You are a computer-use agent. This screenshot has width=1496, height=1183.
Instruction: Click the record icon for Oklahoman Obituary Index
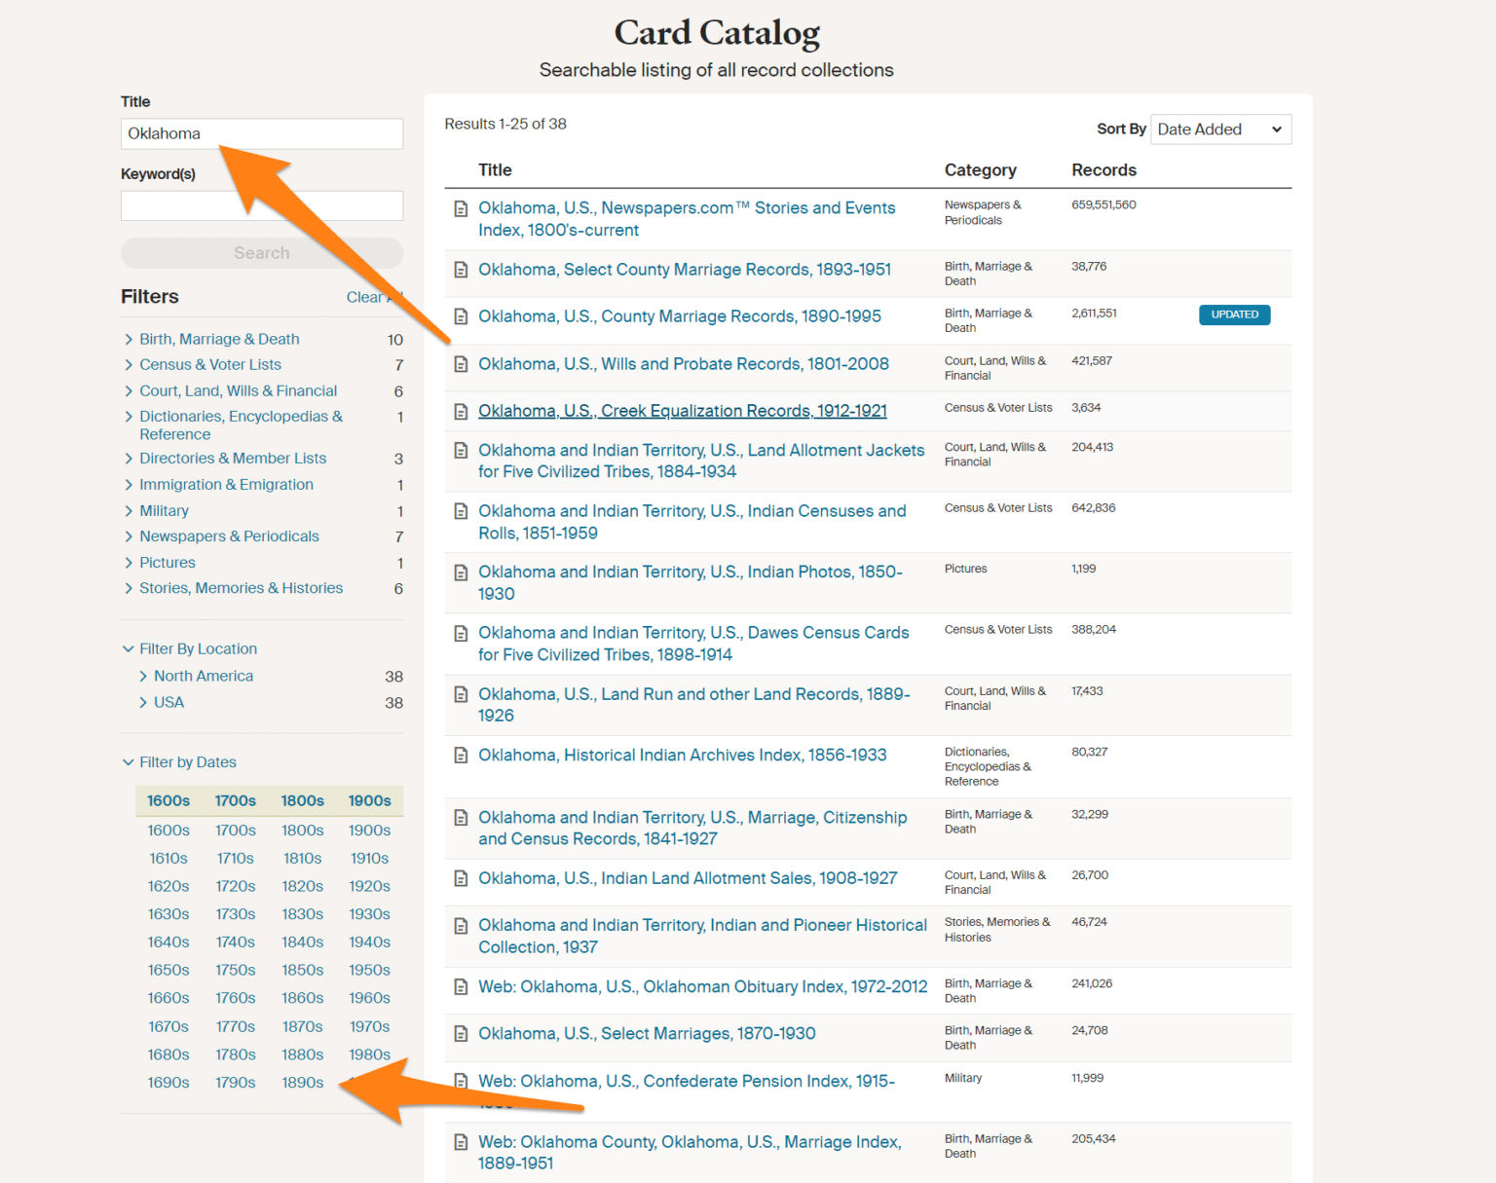(461, 986)
